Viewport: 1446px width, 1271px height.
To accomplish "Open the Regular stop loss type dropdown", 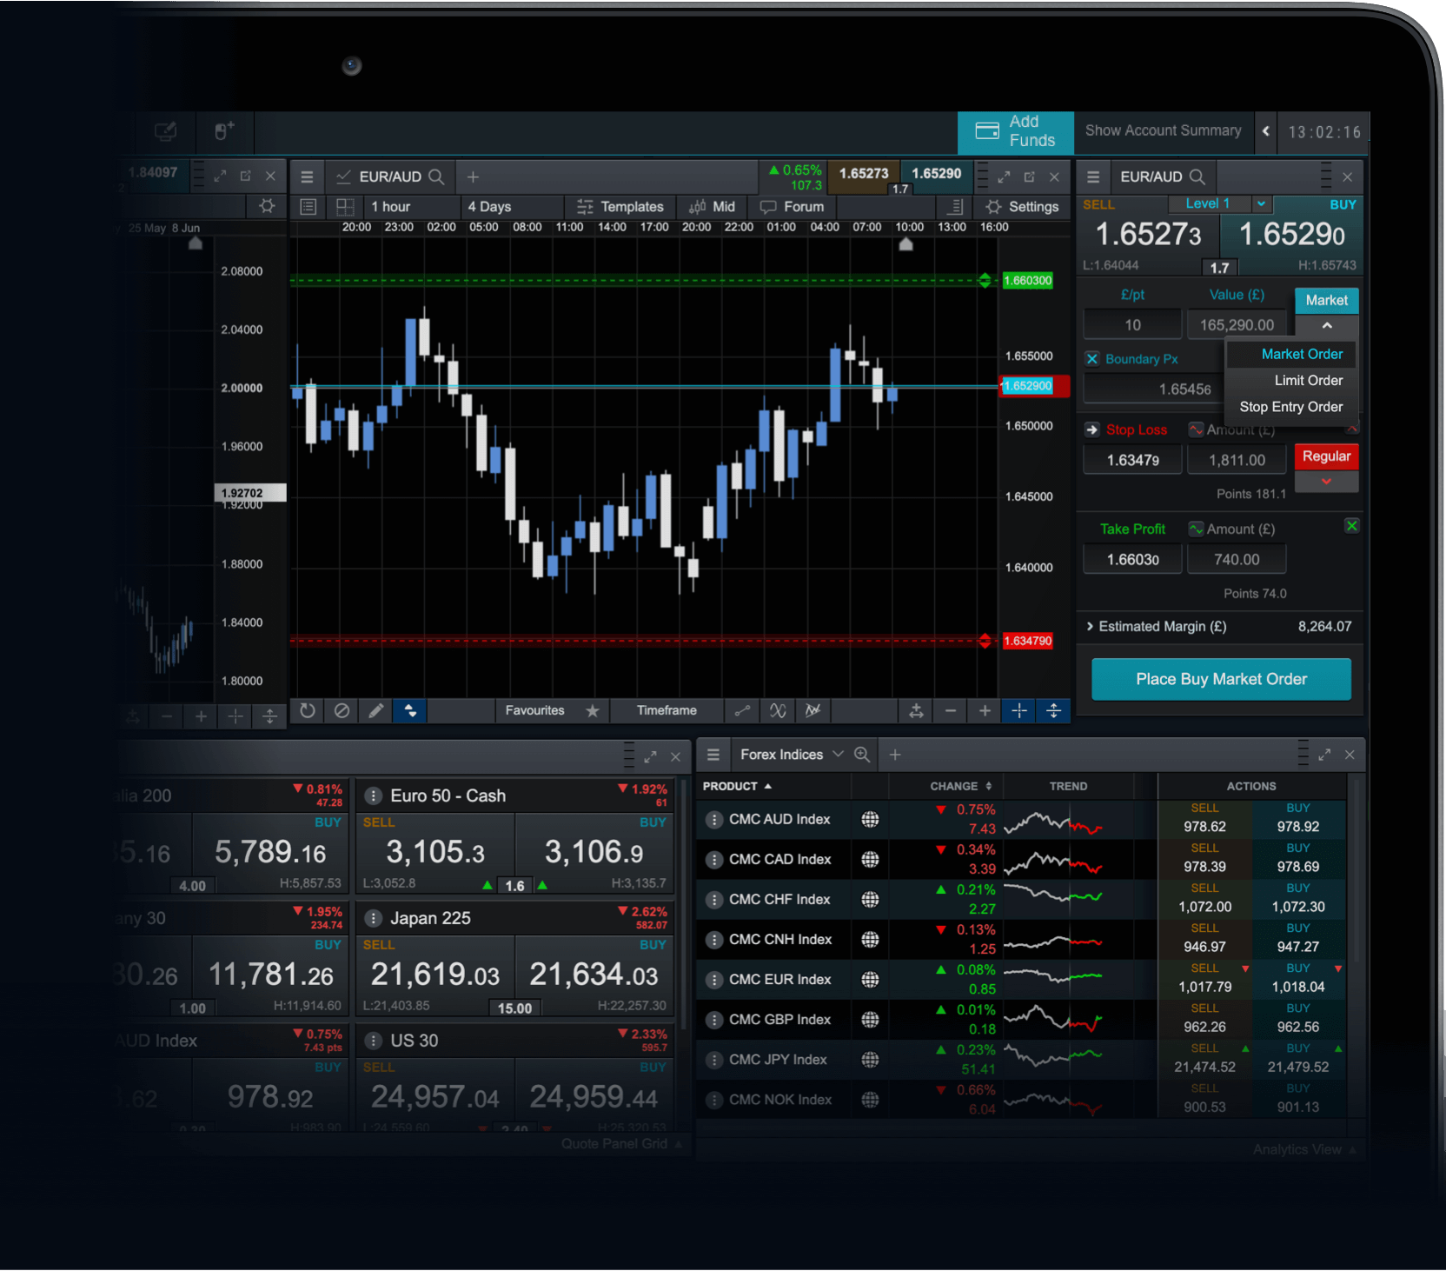I will 1326,482.
